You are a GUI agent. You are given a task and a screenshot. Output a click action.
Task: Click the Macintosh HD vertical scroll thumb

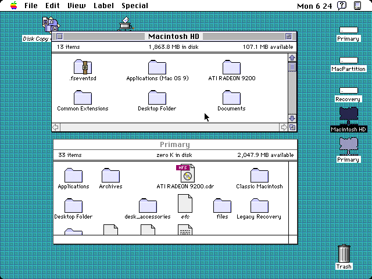click(x=292, y=67)
